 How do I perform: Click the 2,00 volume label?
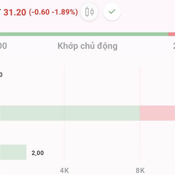38,153
